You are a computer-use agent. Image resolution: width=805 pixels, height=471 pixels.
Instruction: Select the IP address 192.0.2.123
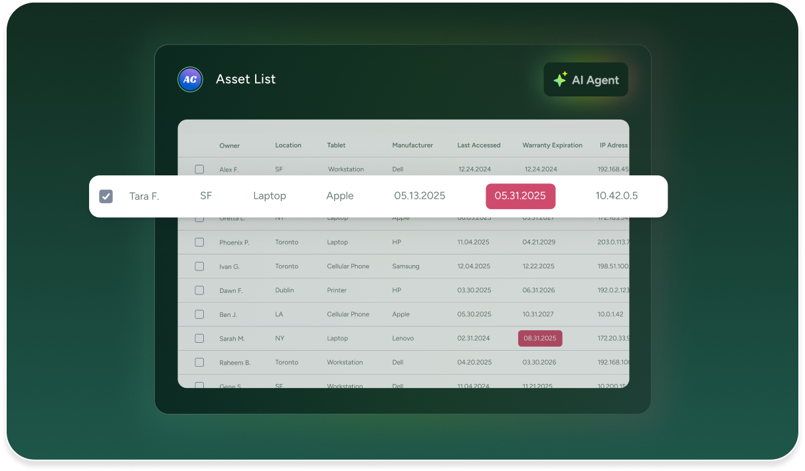(x=613, y=290)
